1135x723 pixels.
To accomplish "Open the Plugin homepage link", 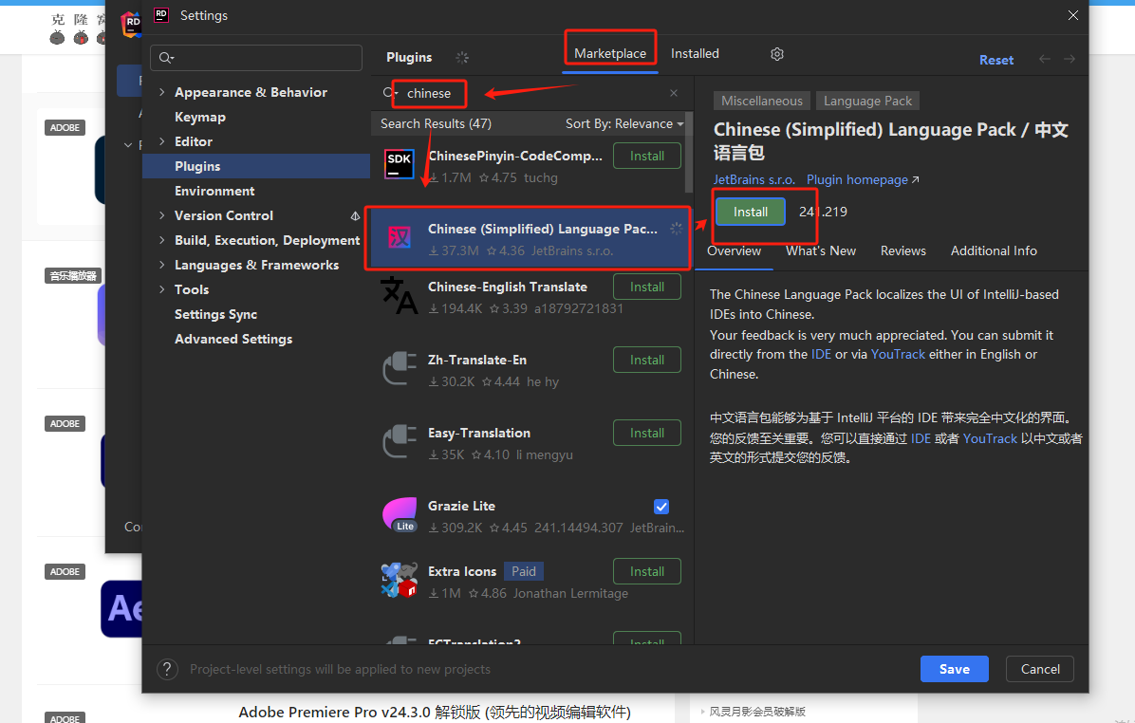I will point(862,179).
